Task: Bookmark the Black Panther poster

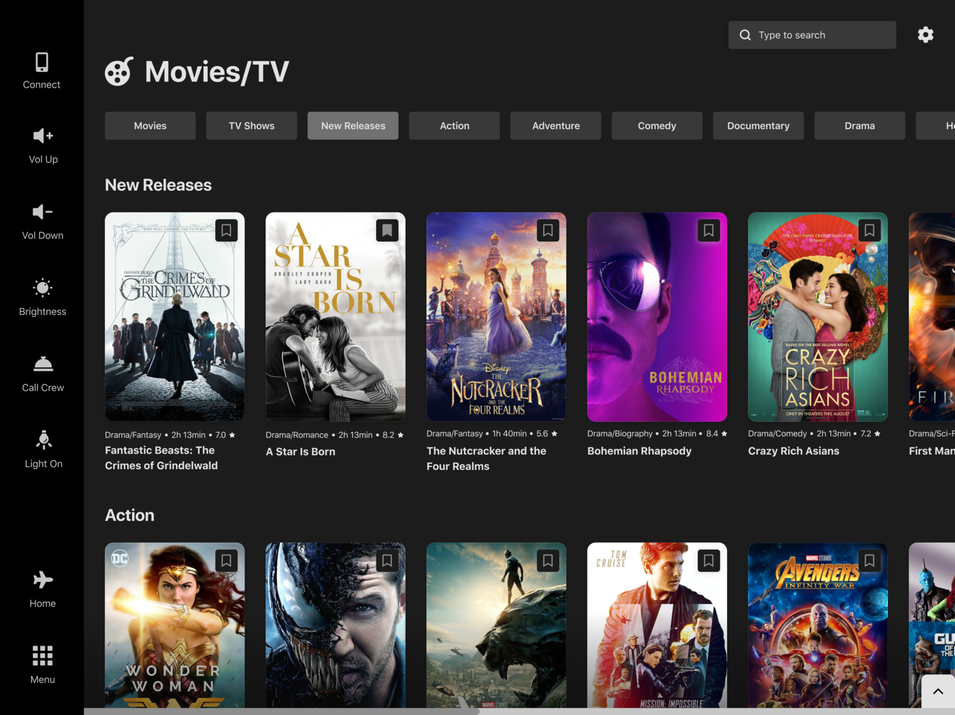Action: [548, 560]
